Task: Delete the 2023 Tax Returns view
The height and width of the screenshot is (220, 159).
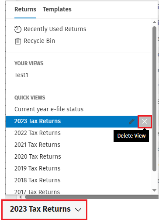Action: (145, 121)
